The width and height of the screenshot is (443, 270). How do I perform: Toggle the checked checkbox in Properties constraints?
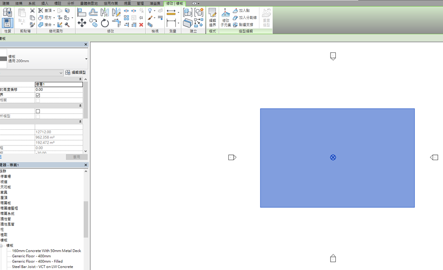[38, 95]
